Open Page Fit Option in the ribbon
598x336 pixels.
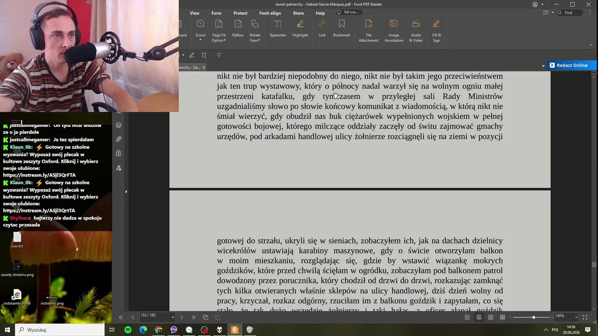click(x=219, y=31)
